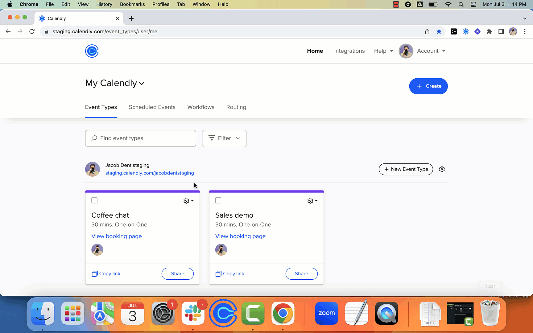Image resolution: width=533 pixels, height=333 pixels.
Task: Share the Coffee chat event
Action: click(178, 274)
